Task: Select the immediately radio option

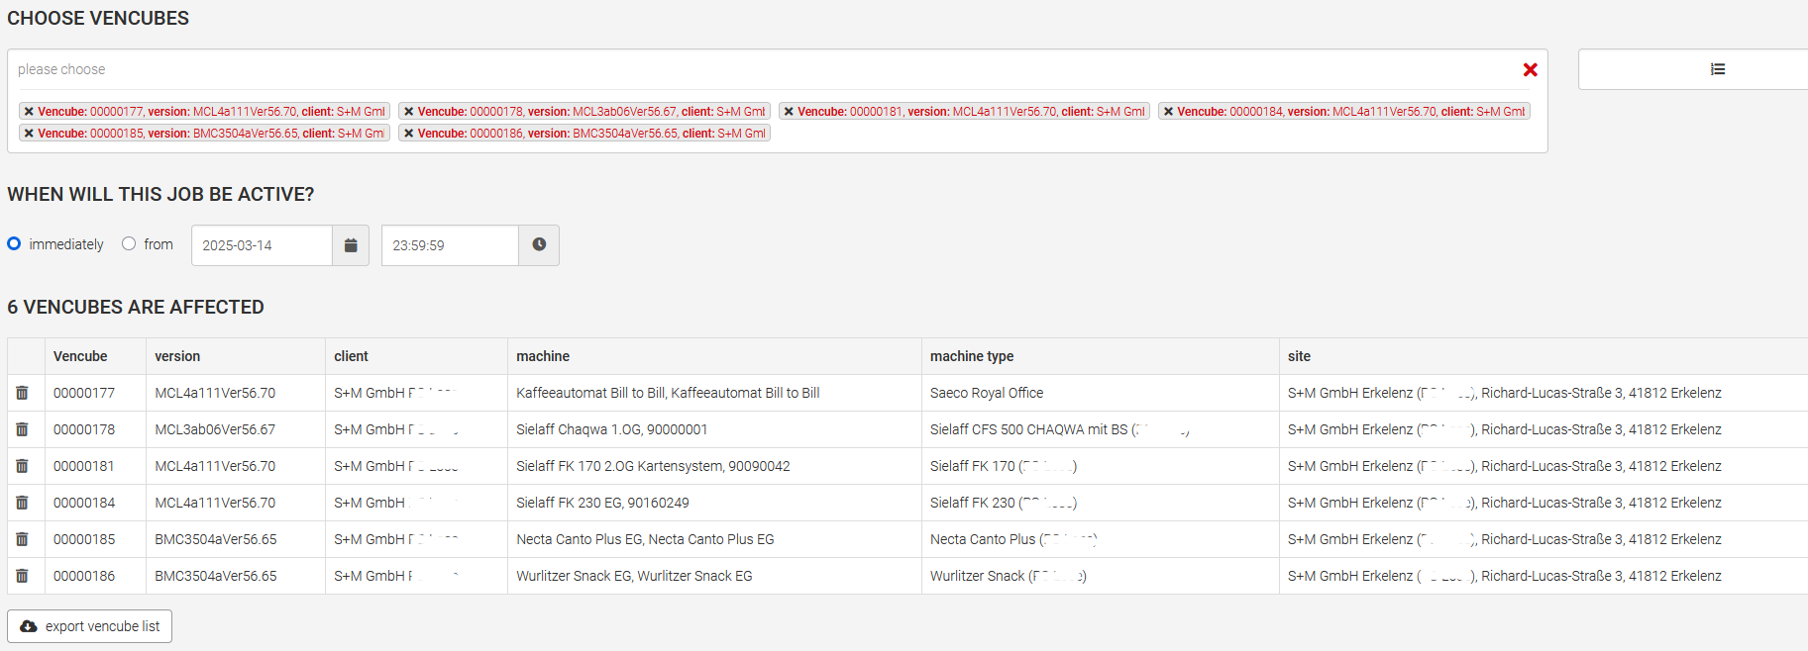Action: tap(15, 243)
